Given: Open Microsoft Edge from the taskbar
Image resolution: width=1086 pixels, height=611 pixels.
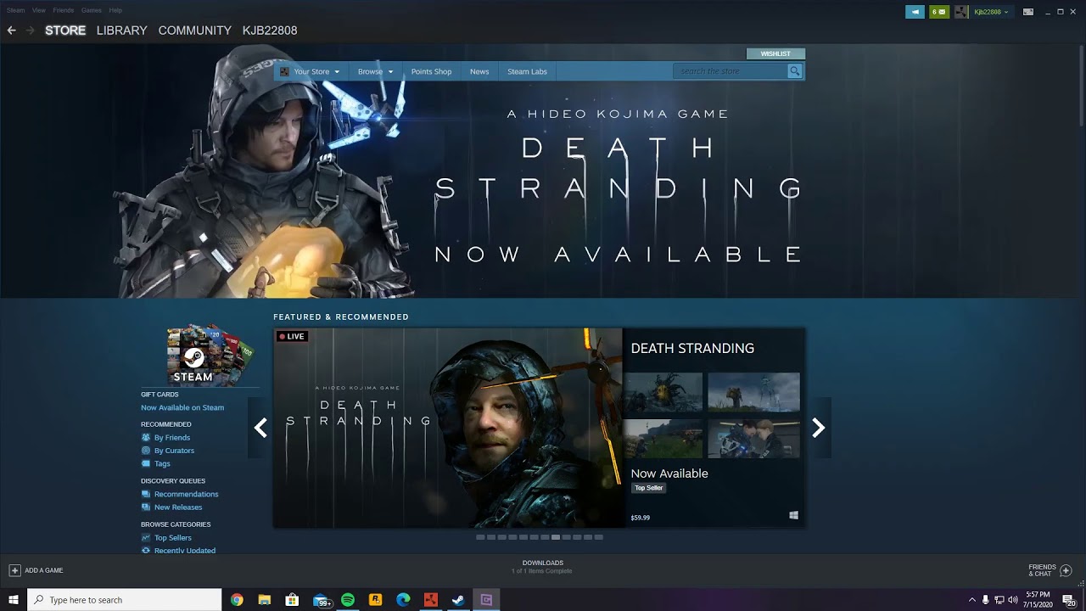Looking at the screenshot, I should (403, 600).
